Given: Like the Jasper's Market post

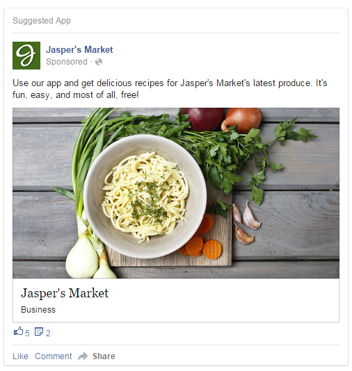Looking at the screenshot, I should point(20,356).
